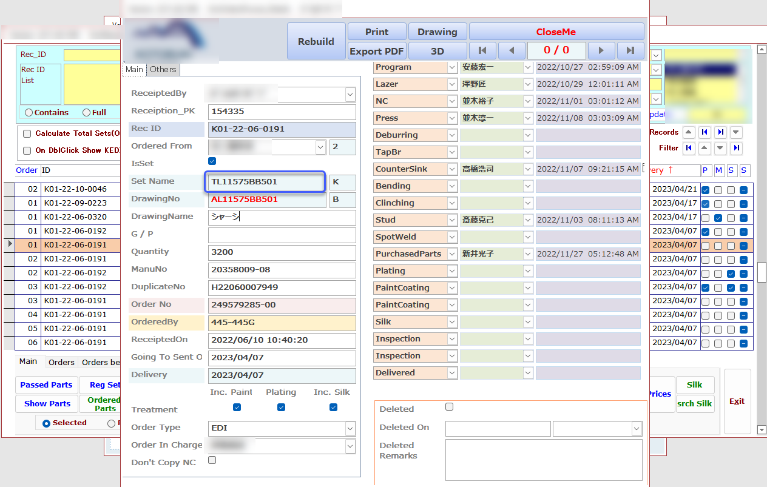Jump to last record in toolbar navigation
The width and height of the screenshot is (767, 487).
(x=630, y=51)
